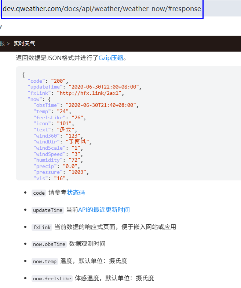Click the "humidity" key in JSON sample
The width and height of the screenshot is (241, 288).
(x=48, y=160)
